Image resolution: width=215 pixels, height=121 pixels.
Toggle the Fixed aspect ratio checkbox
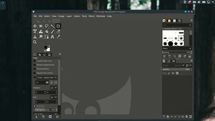click(35, 78)
